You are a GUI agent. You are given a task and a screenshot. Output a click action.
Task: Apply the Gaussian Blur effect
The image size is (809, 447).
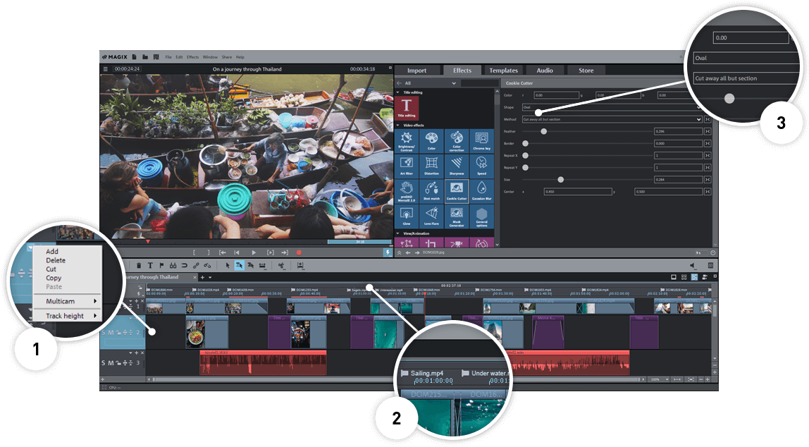pos(483,191)
